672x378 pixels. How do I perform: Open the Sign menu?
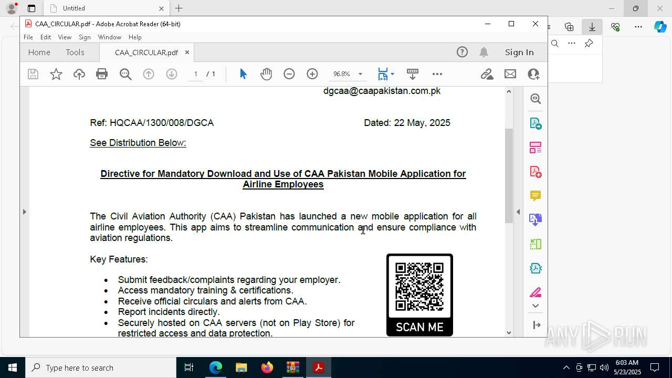coord(85,37)
